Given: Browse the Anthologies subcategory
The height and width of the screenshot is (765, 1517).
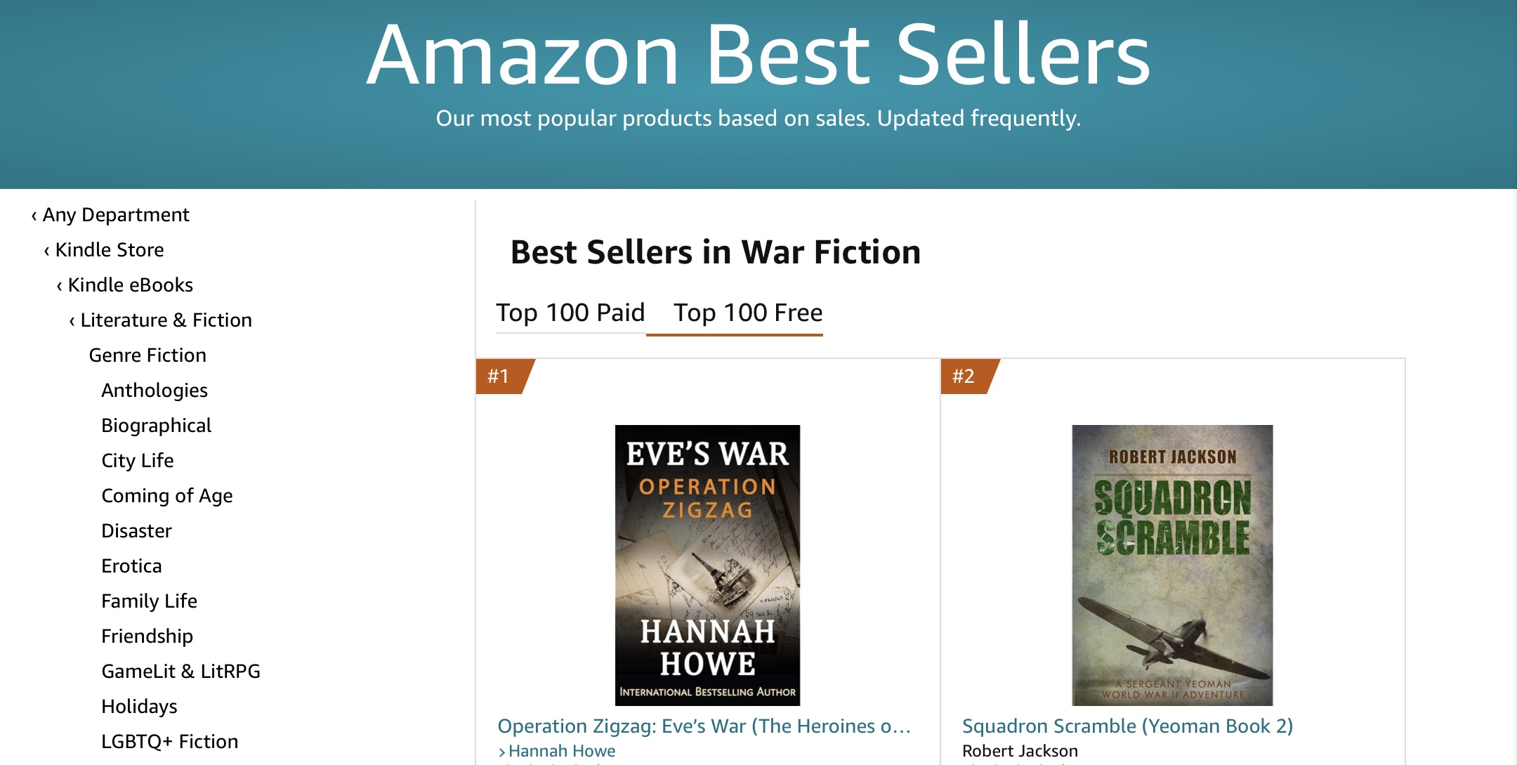Looking at the screenshot, I should pyautogui.click(x=155, y=391).
